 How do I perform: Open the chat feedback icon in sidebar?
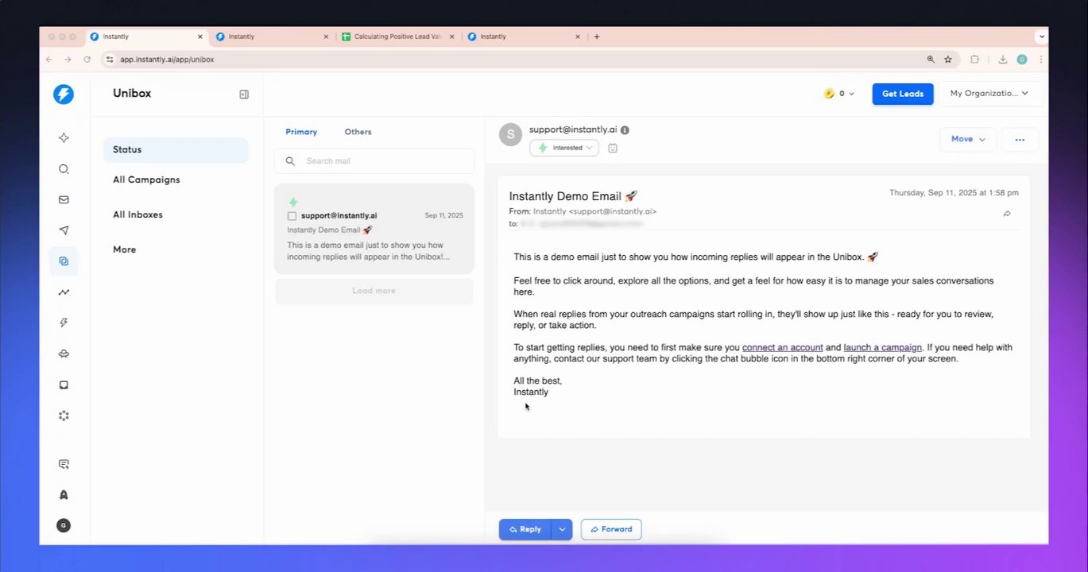pos(64,464)
